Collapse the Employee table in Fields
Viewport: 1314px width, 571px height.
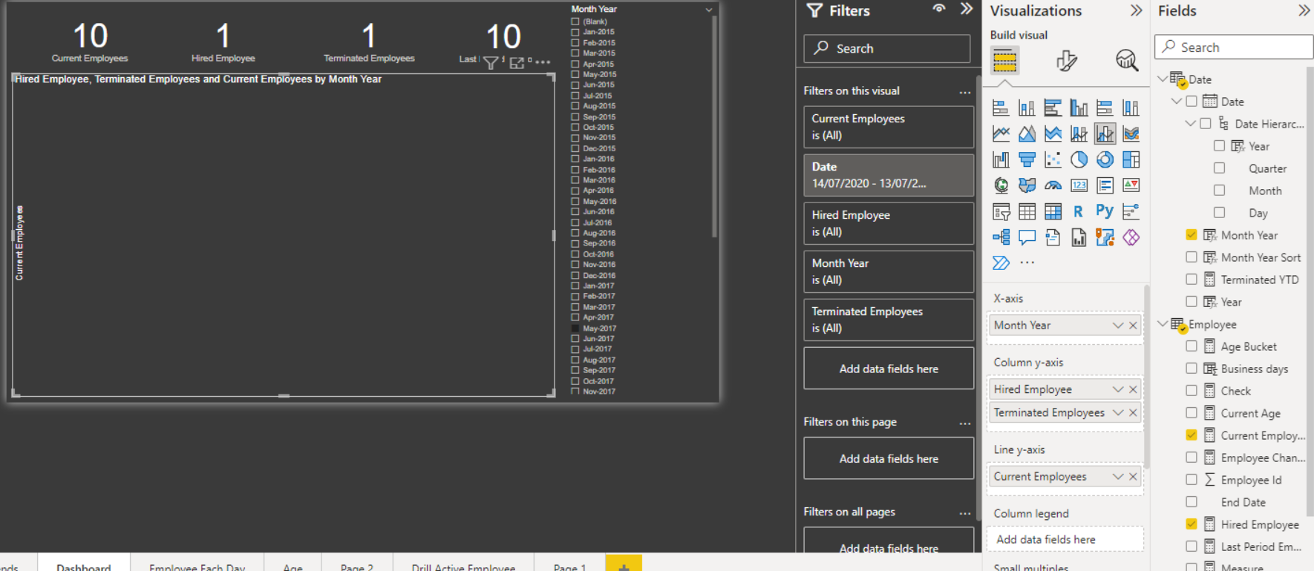1163,324
